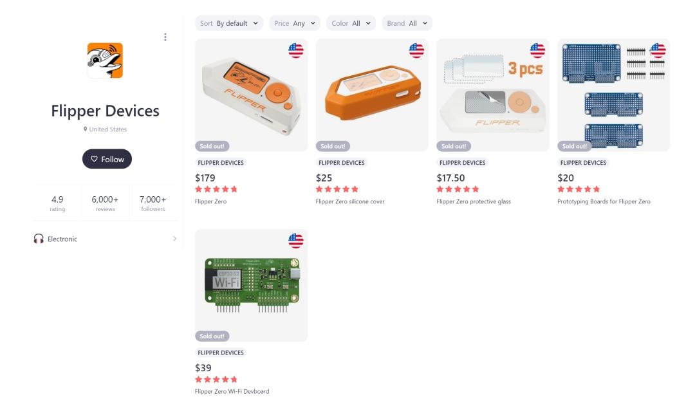Viewport: 695px width, 406px height.
Task: Follow the Flipper Devices store
Action: point(107,159)
